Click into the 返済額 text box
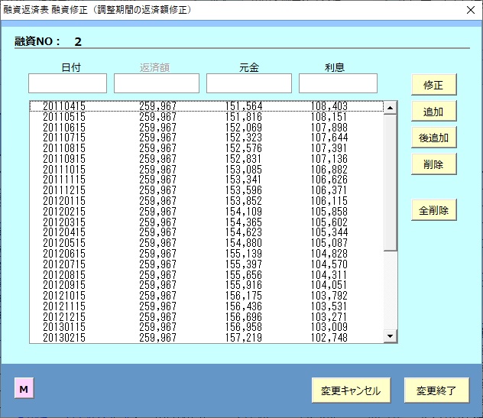Viewport: 483px width, 418px height. point(156,83)
